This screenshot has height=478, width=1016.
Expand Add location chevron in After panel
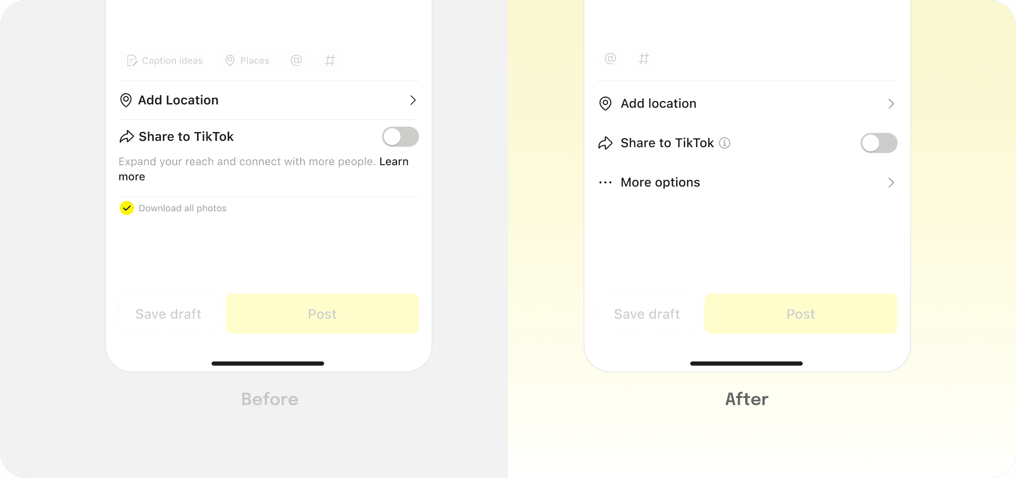point(891,104)
